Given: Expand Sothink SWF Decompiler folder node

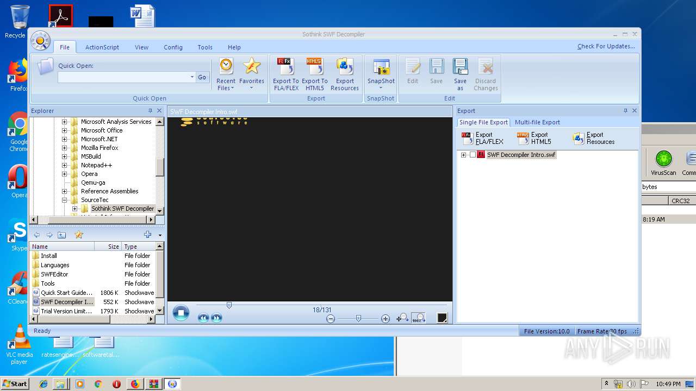Looking at the screenshot, I should [74, 209].
